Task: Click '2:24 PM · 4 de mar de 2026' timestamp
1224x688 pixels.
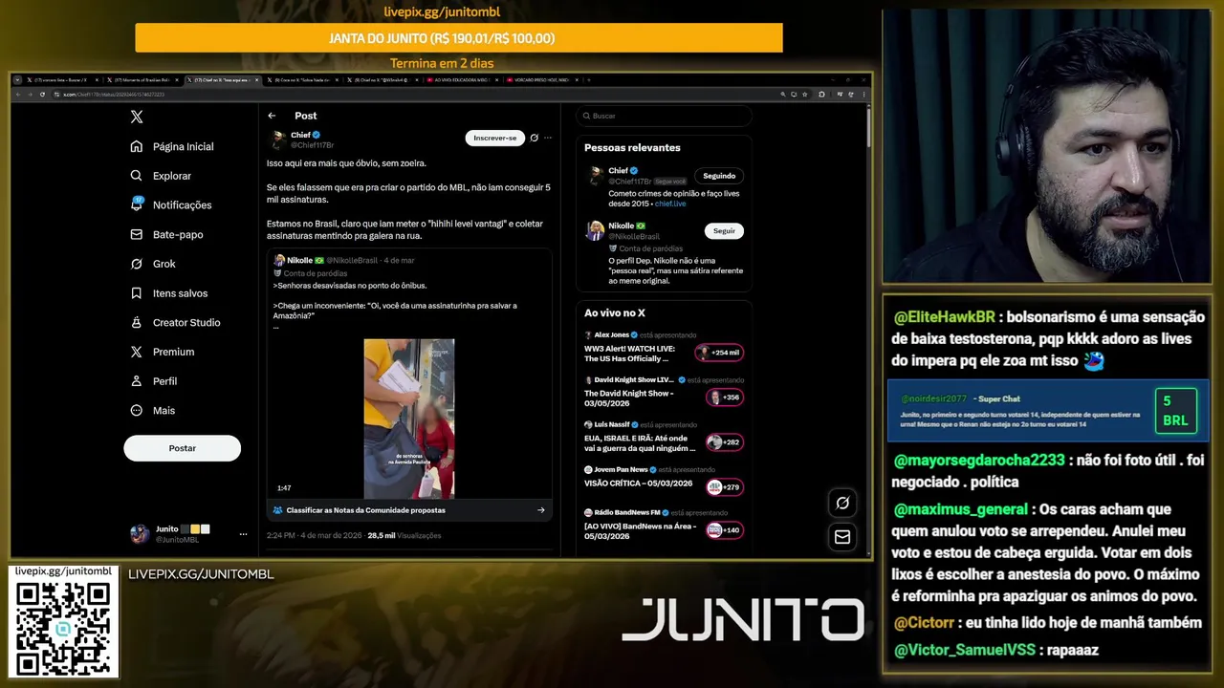Action: 315,535
